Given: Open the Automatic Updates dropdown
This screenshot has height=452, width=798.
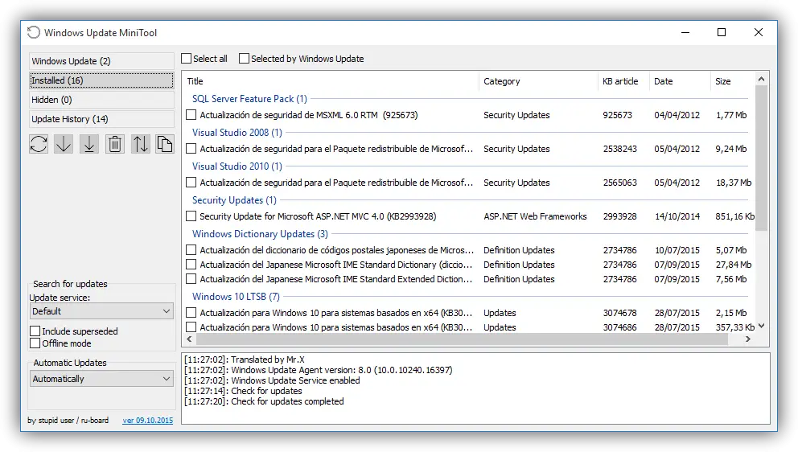Looking at the screenshot, I should coord(101,379).
